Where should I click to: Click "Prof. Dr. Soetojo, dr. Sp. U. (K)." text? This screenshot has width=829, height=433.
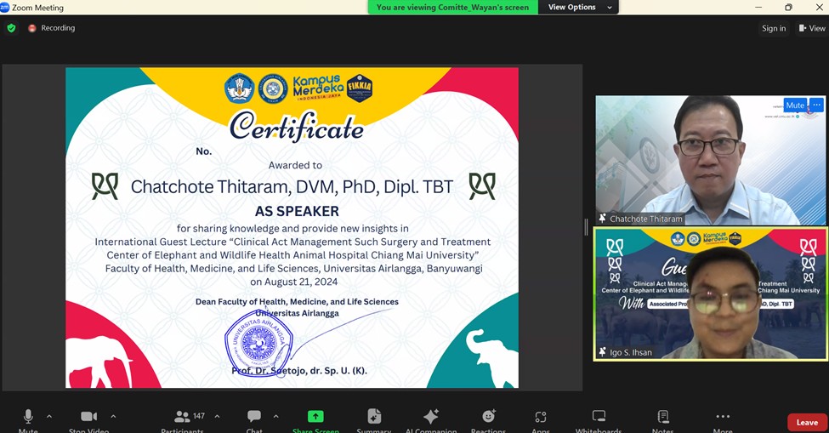(299, 371)
